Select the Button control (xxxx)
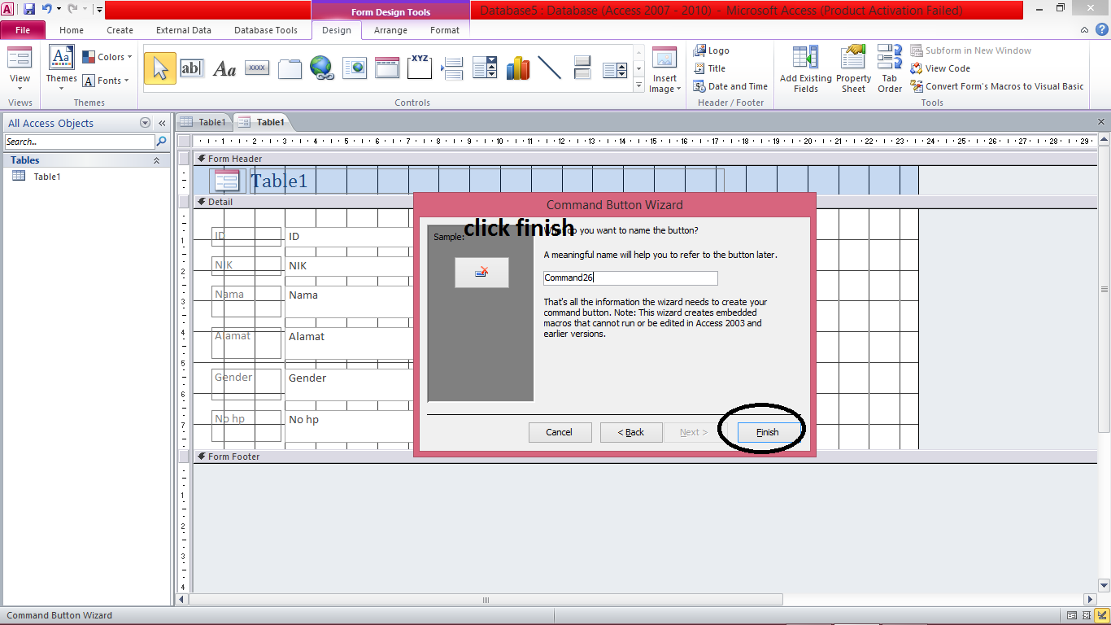The height and width of the screenshot is (625, 1111). coord(257,68)
